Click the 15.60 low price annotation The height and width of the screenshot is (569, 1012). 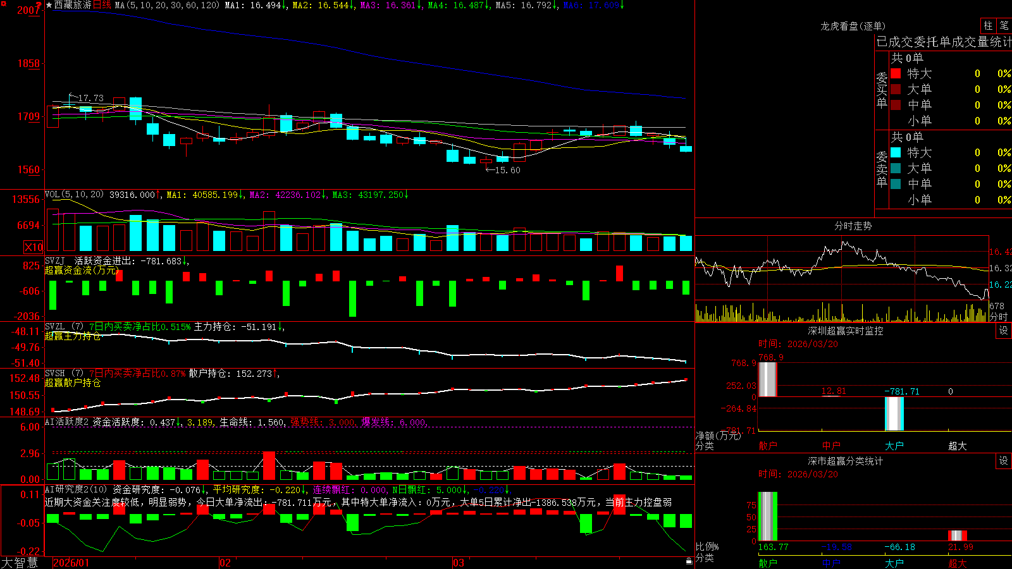coord(507,170)
